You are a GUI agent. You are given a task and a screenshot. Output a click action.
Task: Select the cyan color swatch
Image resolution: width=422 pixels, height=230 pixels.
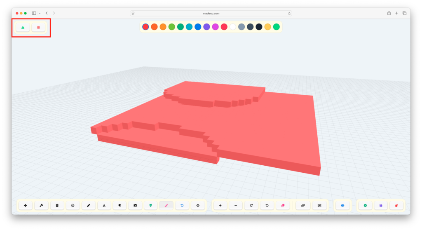click(189, 27)
